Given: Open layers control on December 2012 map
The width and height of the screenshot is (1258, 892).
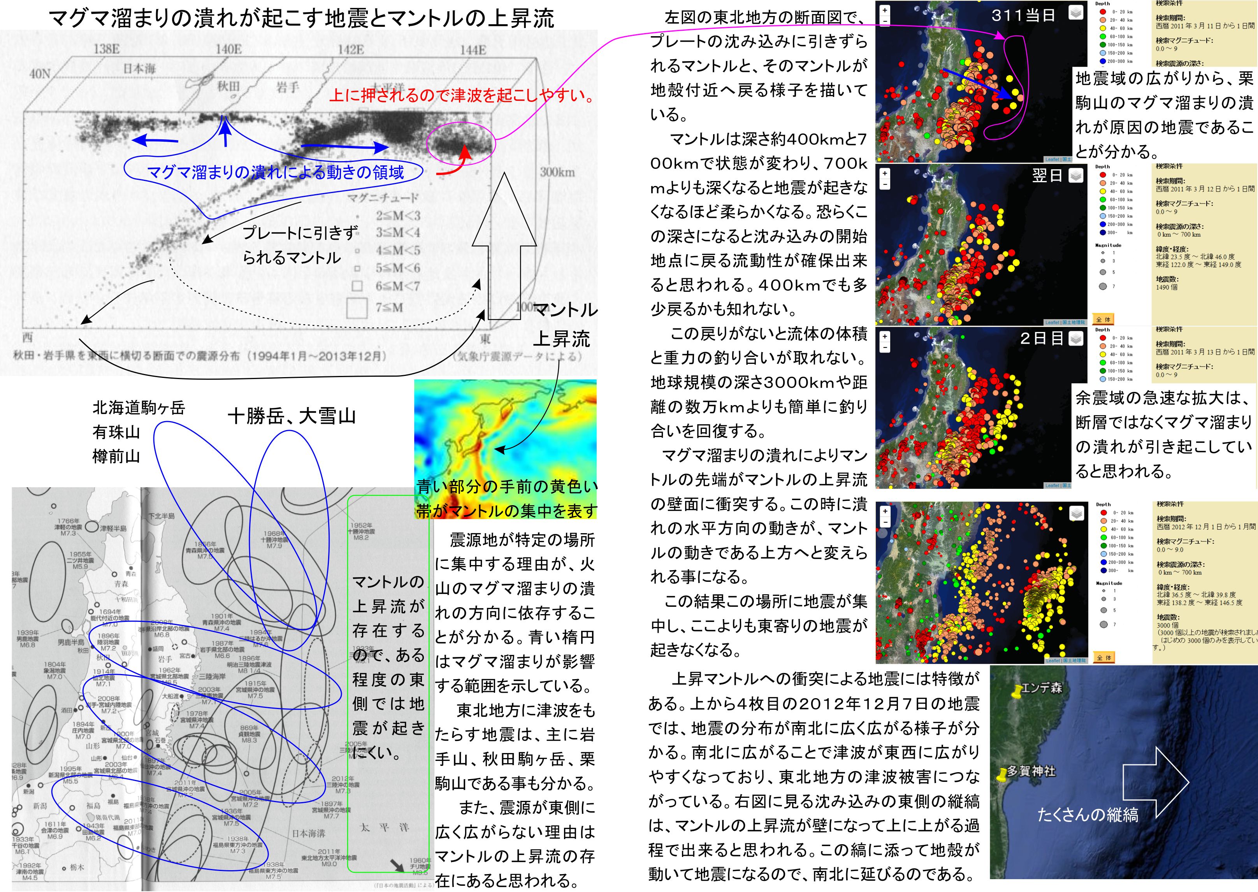Looking at the screenshot, I should click(x=1077, y=514).
